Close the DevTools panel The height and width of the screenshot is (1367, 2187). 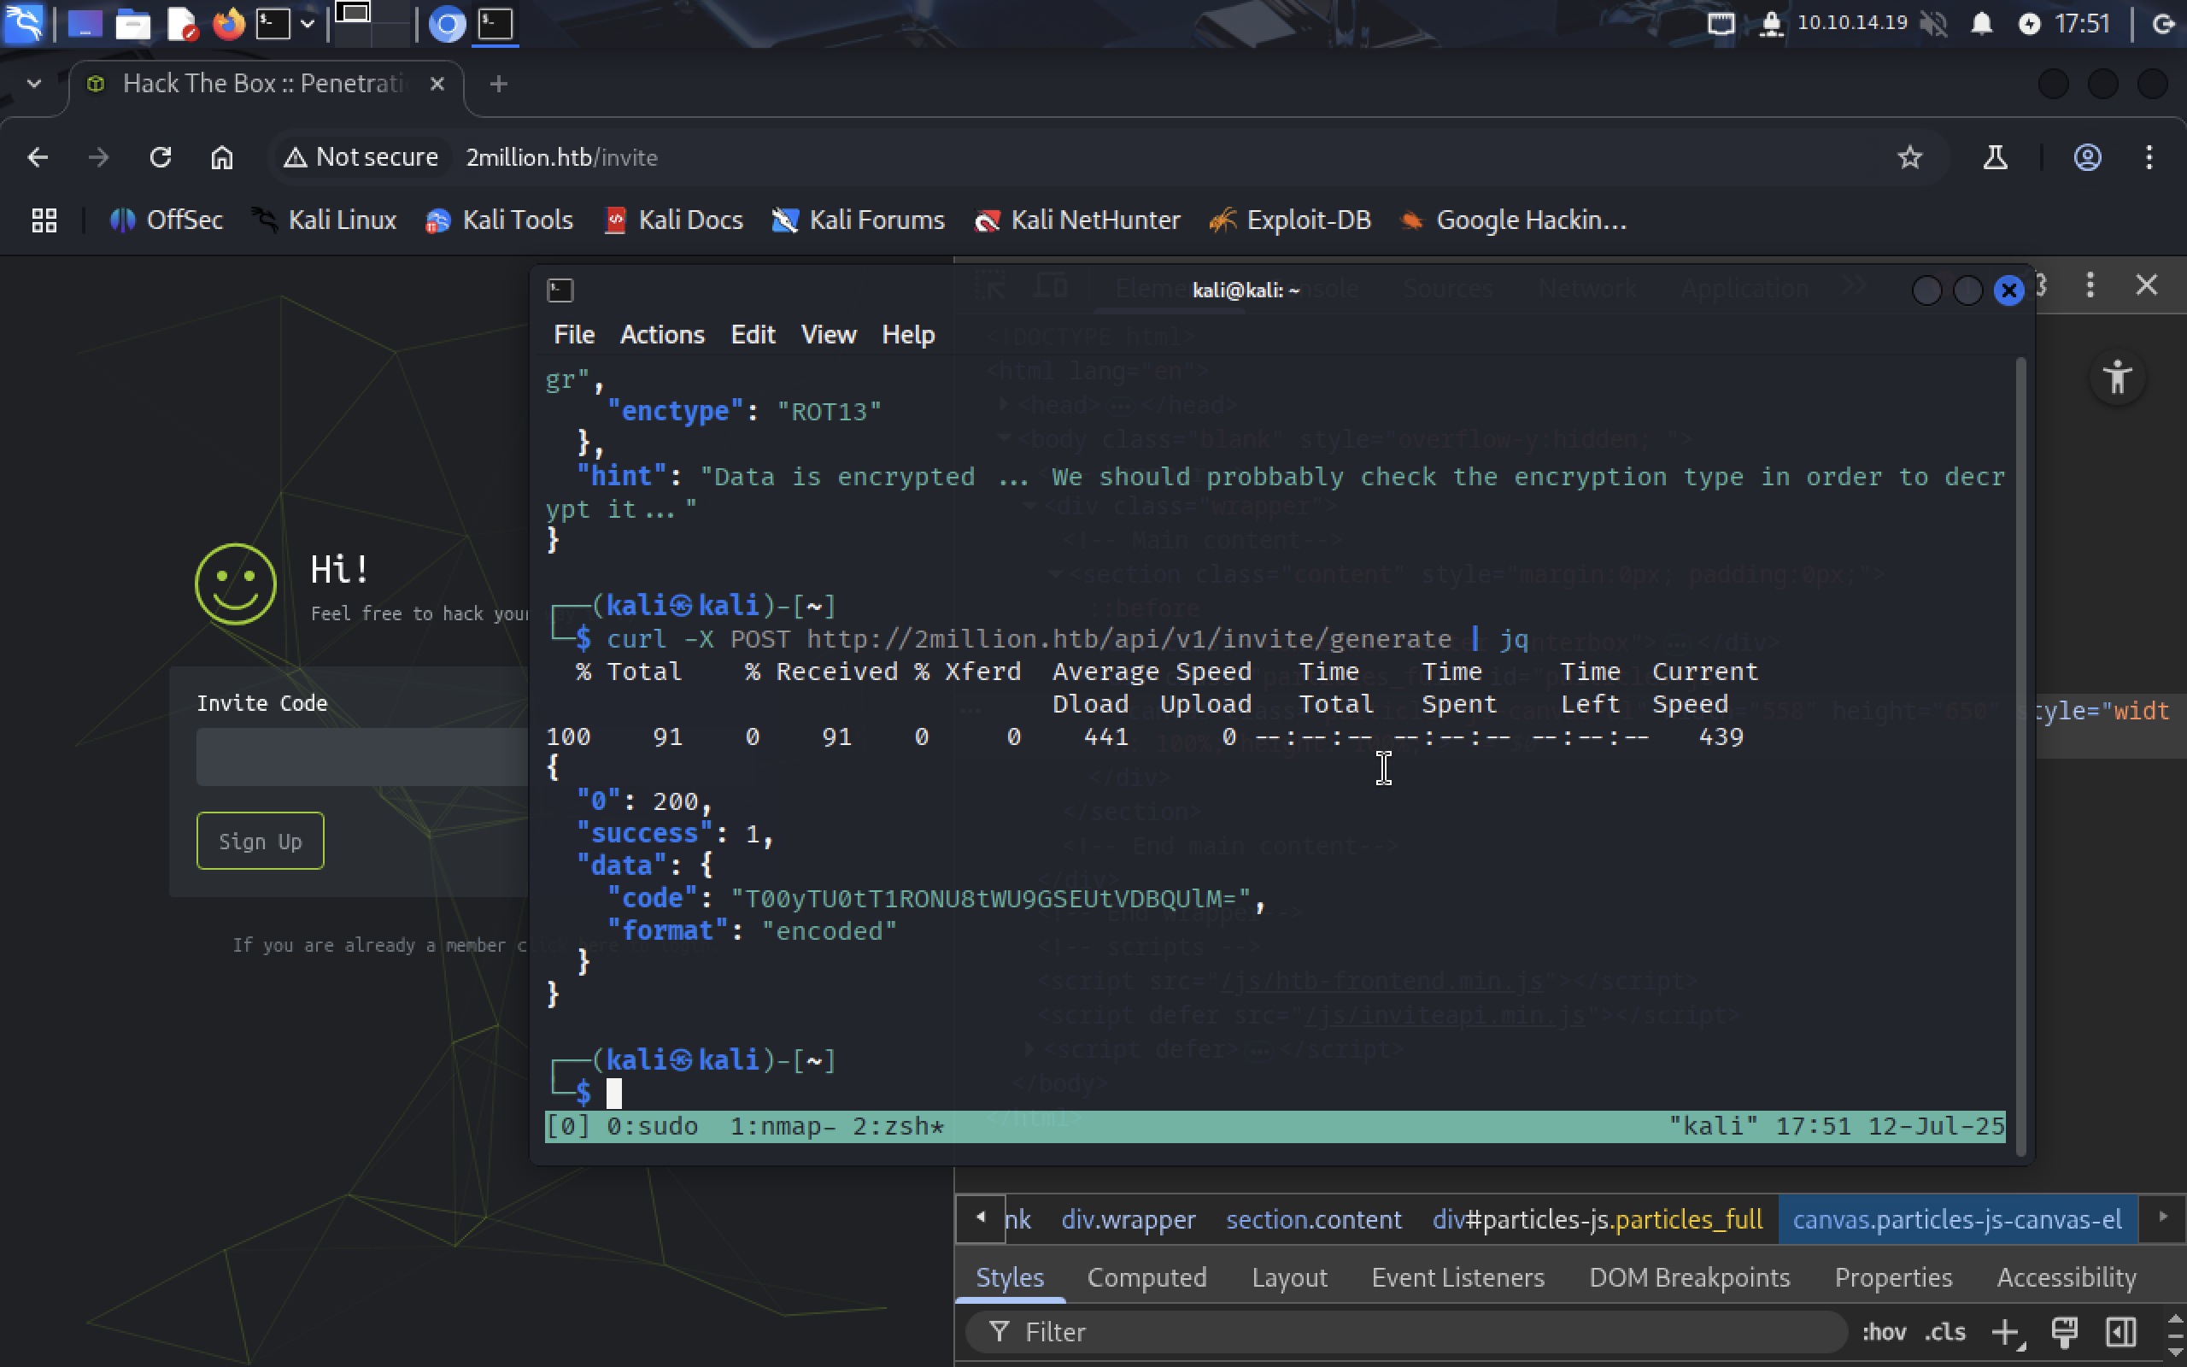(x=2146, y=285)
